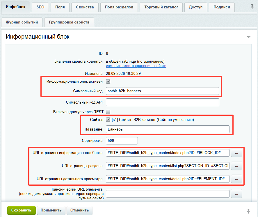
Task: Select the text в общей таблице (по умолчанию)
Action: pos(135,62)
